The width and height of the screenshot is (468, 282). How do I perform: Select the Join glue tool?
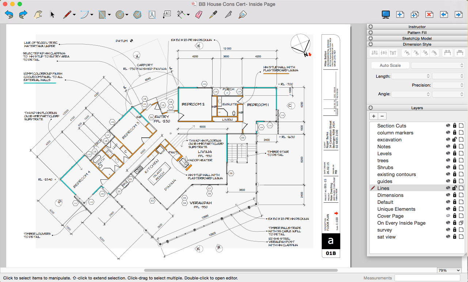pyautogui.click(x=242, y=15)
